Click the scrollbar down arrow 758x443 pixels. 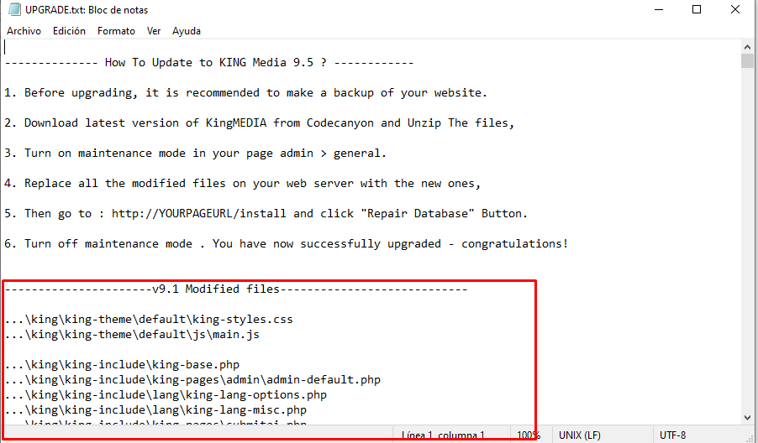tap(747, 418)
